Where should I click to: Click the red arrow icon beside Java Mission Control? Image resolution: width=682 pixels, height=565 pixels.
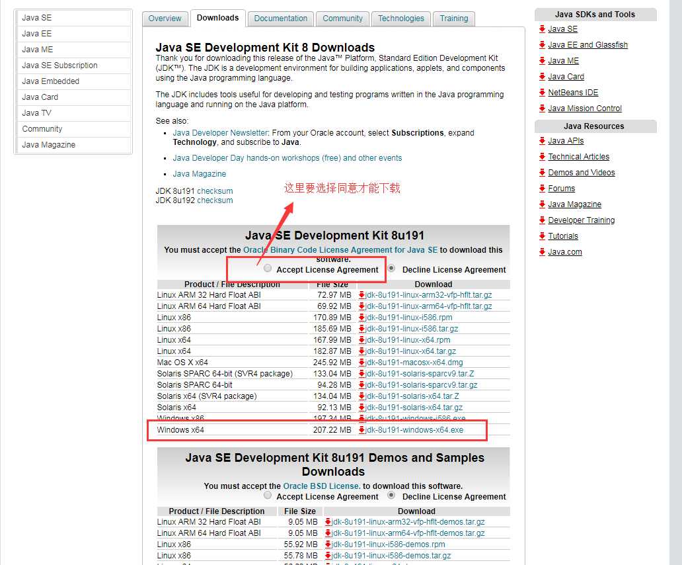coord(542,109)
